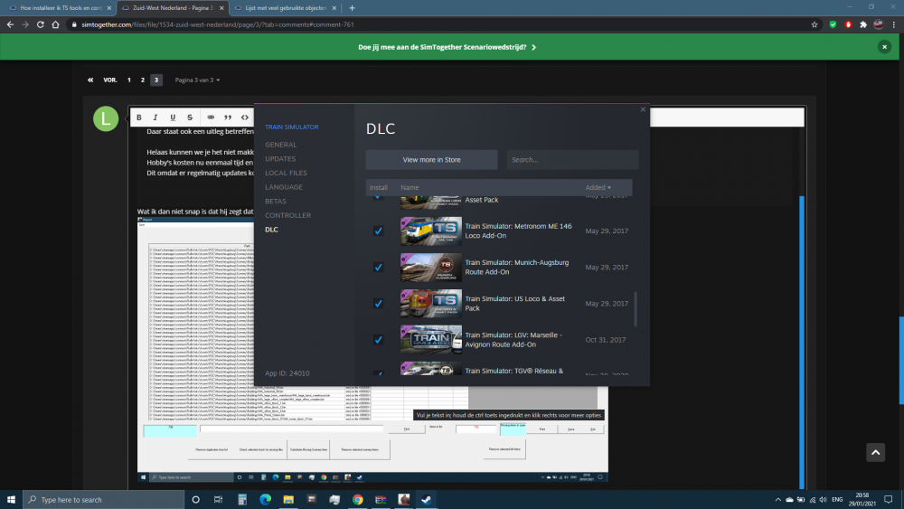Click the DLC list scrollbar
Viewport: 904px width, 509px height.
tap(636, 307)
